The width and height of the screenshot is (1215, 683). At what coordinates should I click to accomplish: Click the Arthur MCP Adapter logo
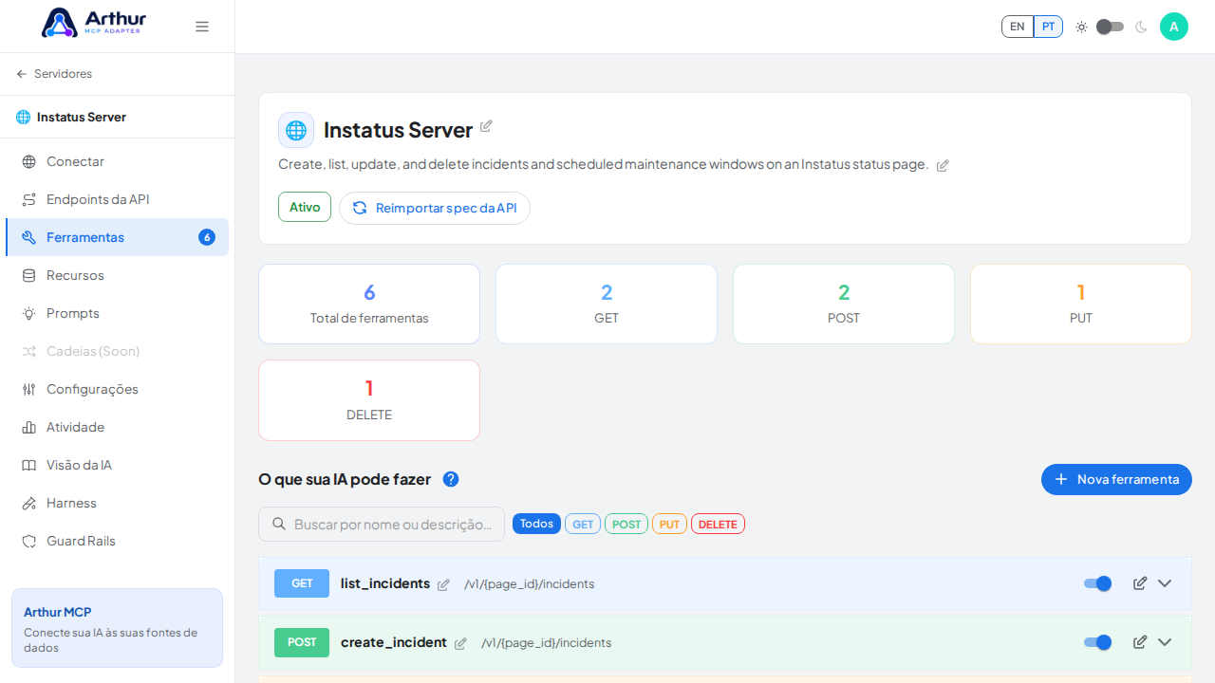coord(93,23)
